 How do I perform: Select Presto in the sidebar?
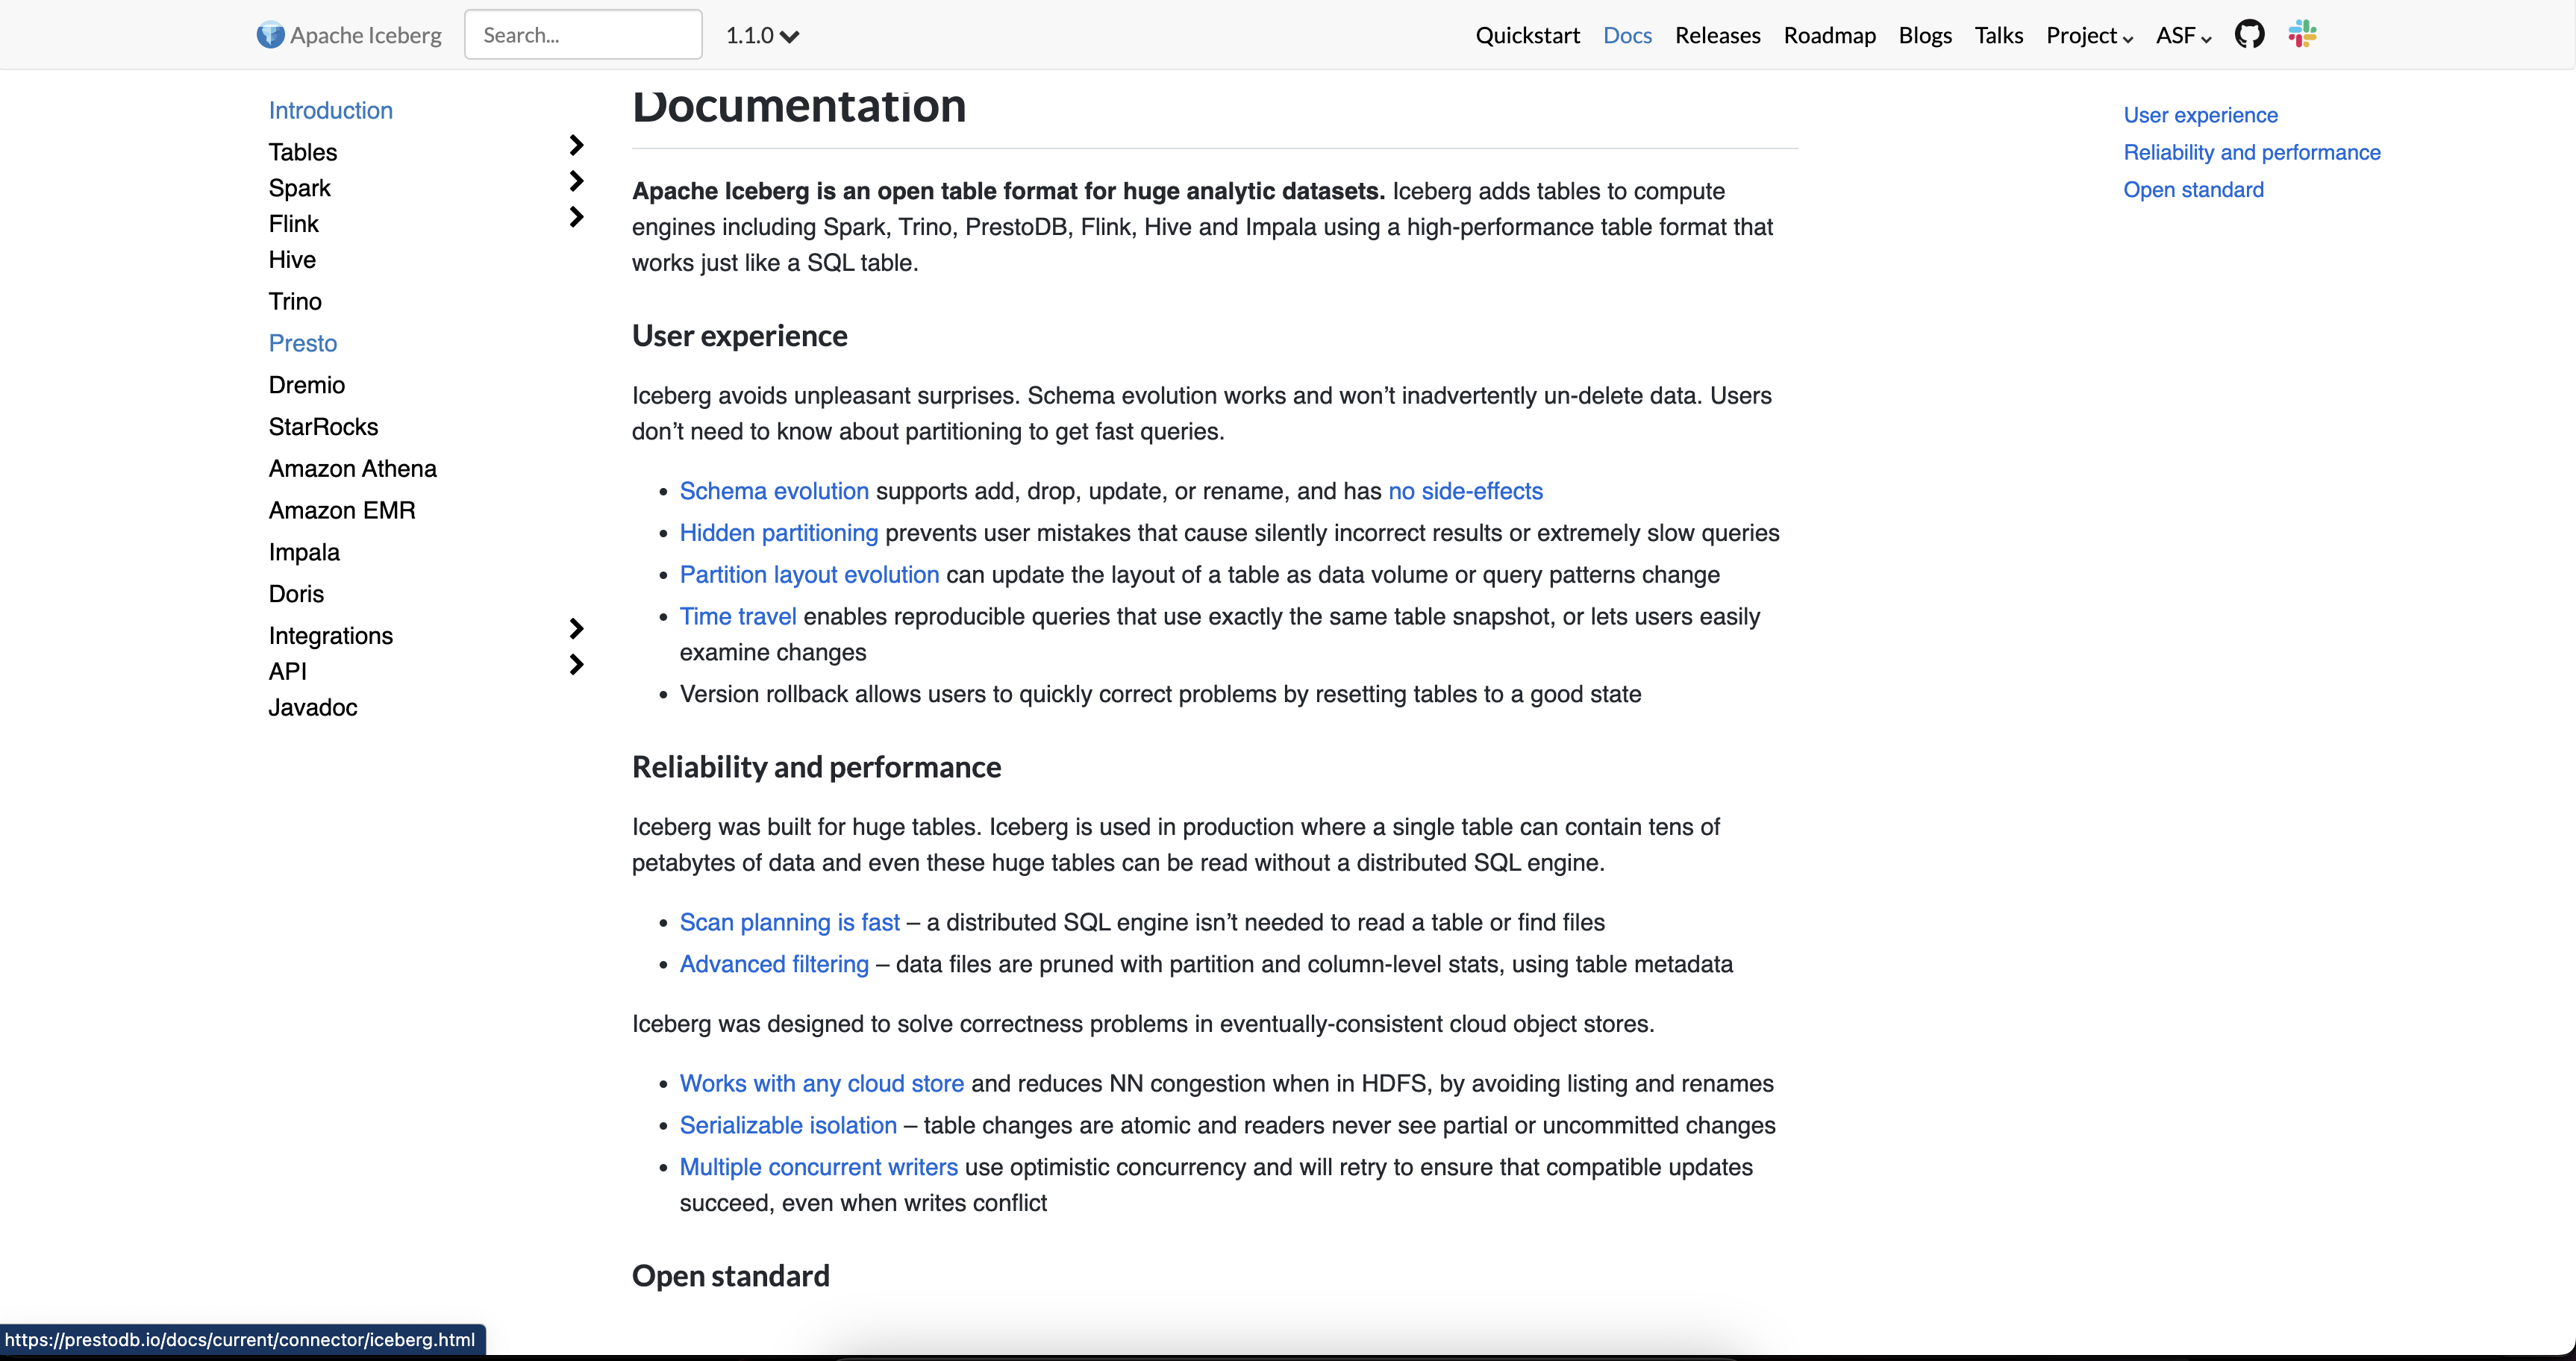coord(303,343)
